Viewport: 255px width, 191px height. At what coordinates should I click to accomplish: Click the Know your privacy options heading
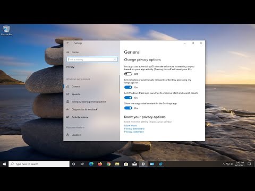click(145, 117)
